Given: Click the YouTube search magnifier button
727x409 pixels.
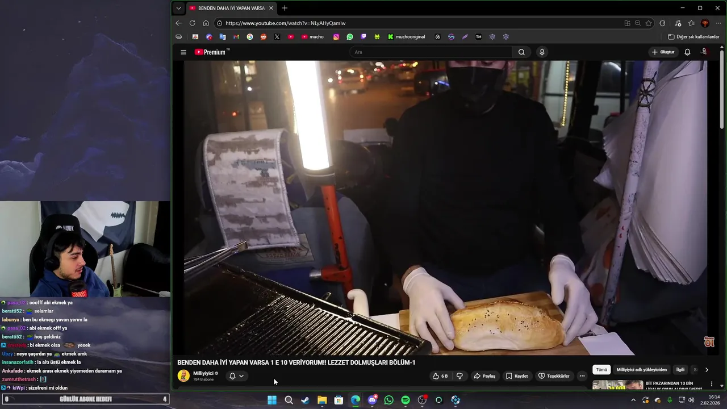Looking at the screenshot, I should pyautogui.click(x=521, y=52).
